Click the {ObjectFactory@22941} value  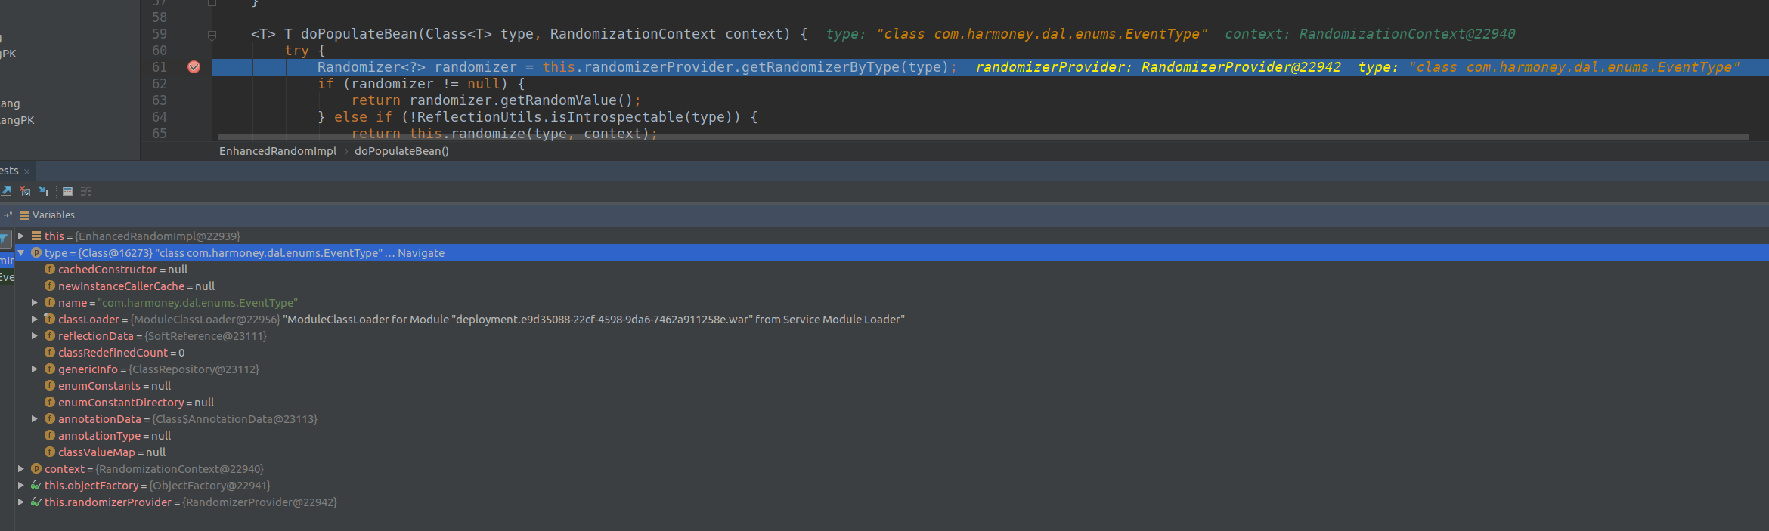pyautogui.click(x=209, y=486)
